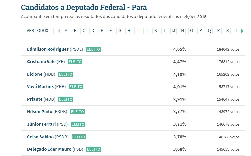The width and height of the screenshot is (251, 156).
Task: Click the Elcione candidate name
Action: coord(35,74)
